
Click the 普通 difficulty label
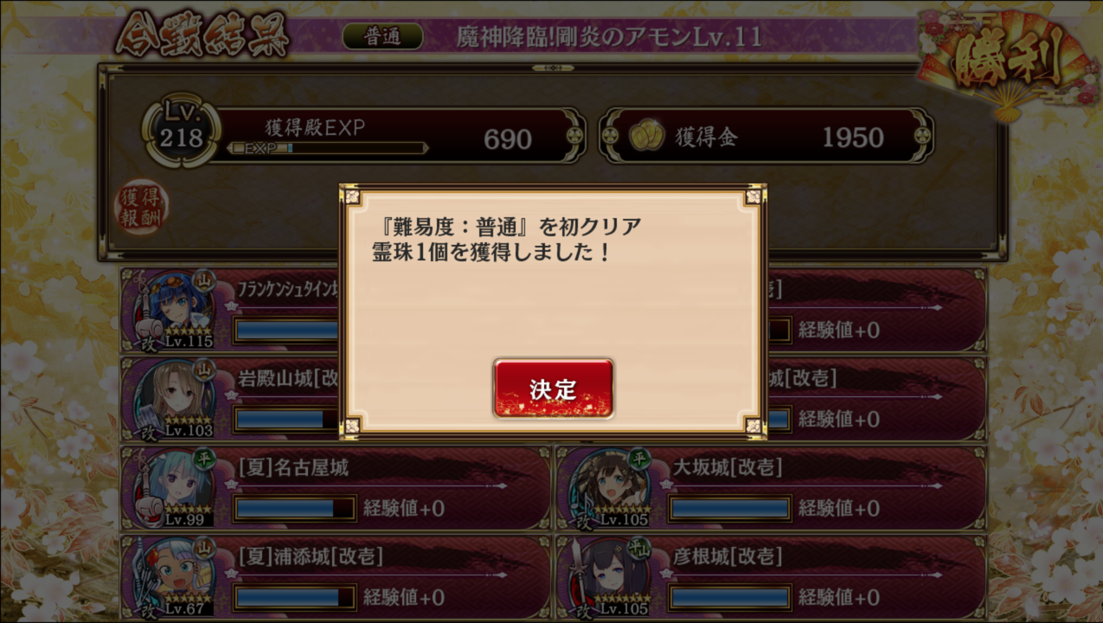[x=382, y=37]
